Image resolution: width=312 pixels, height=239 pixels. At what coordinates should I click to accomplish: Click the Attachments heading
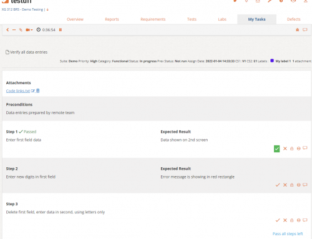click(x=18, y=83)
